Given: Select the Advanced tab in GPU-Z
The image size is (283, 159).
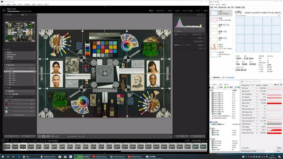Looking at the screenshot, I should pyautogui.click(x=258, y=85).
